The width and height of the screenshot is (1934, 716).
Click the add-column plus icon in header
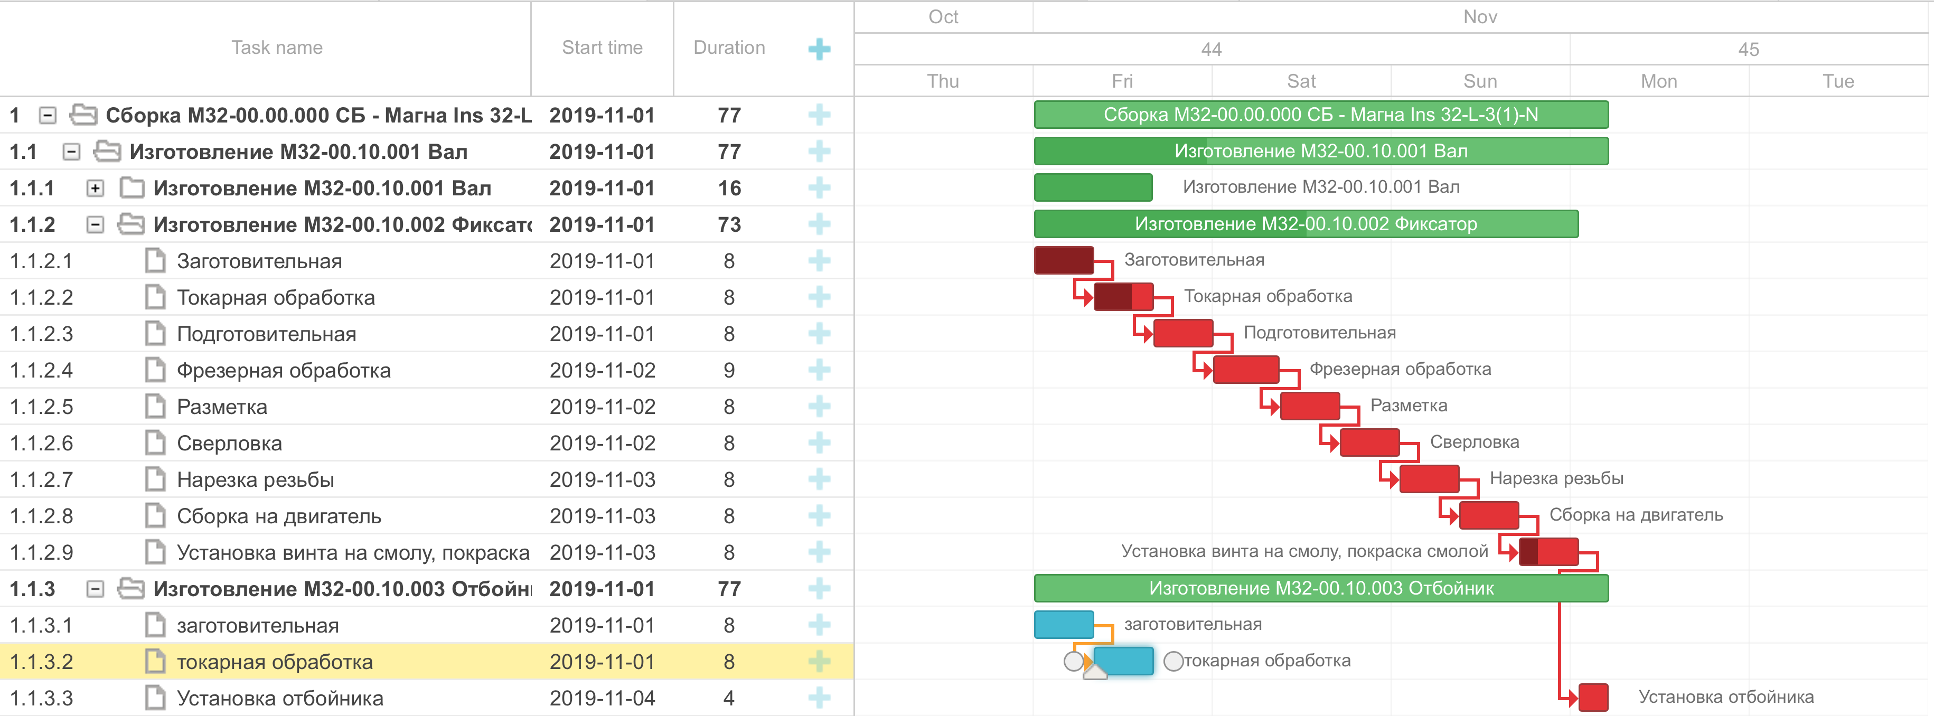pyautogui.click(x=819, y=50)
